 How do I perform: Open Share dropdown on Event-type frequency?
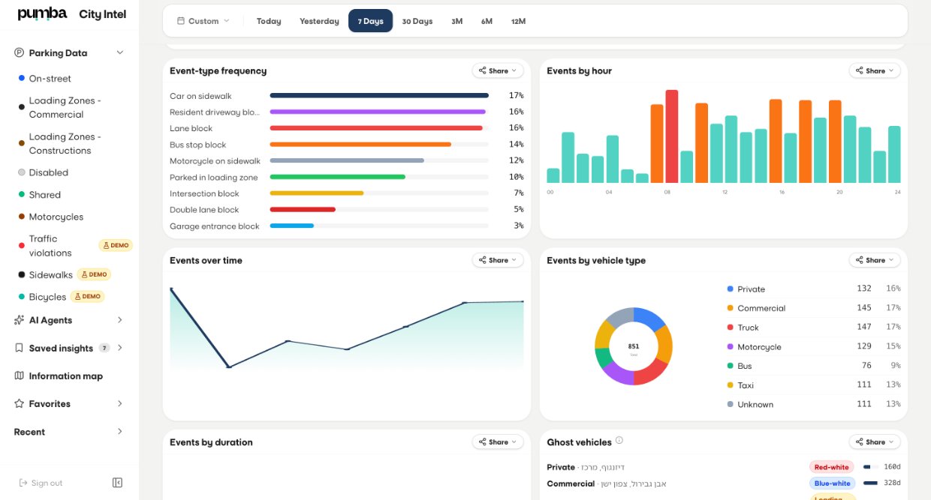click(498, 70)
